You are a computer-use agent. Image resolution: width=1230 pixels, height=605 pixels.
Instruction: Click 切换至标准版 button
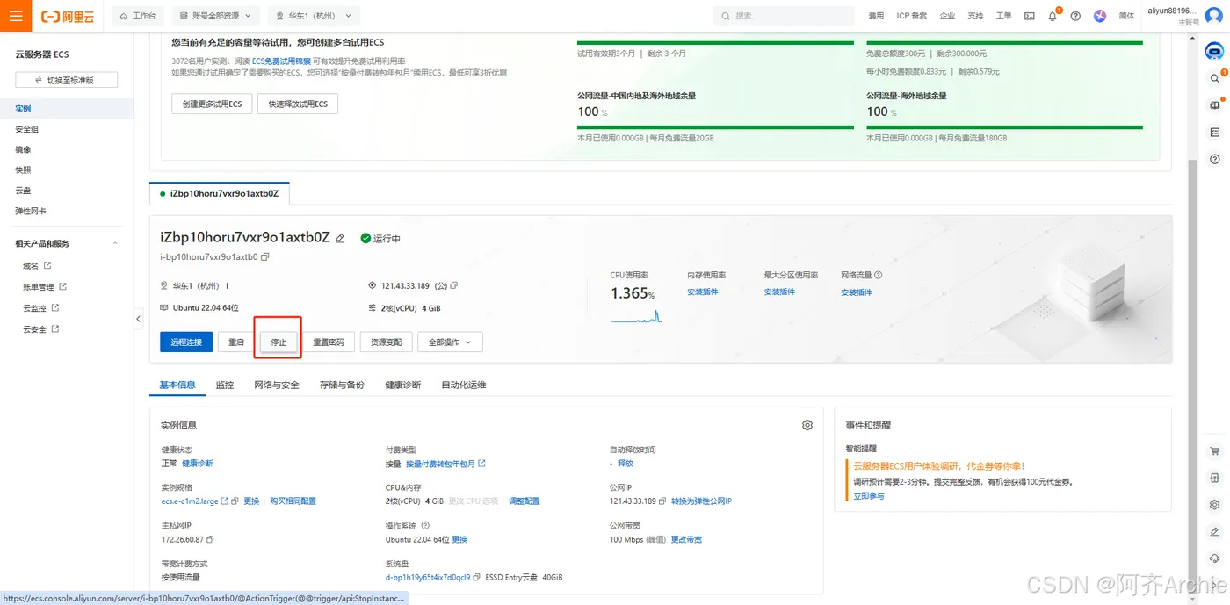tap(67, 80)
